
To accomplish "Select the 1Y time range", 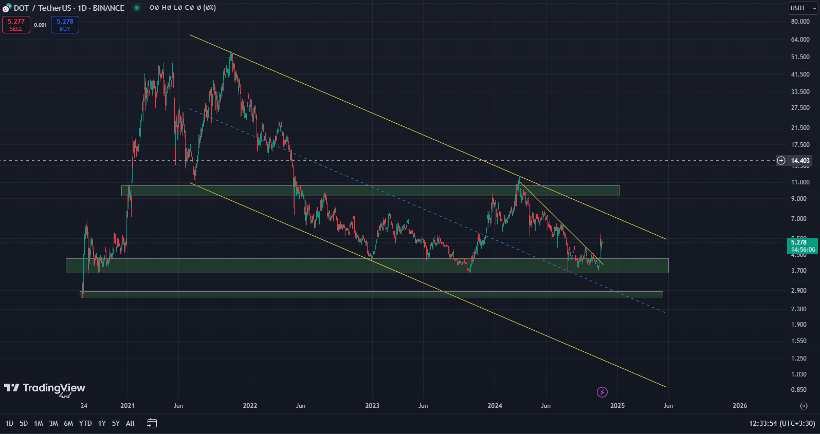I will tap(102, 423).
